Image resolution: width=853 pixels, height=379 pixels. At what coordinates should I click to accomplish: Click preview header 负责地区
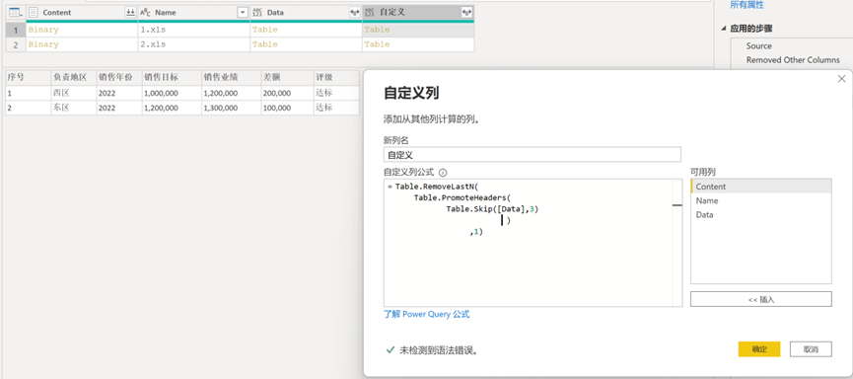click(x=73, y=77)
